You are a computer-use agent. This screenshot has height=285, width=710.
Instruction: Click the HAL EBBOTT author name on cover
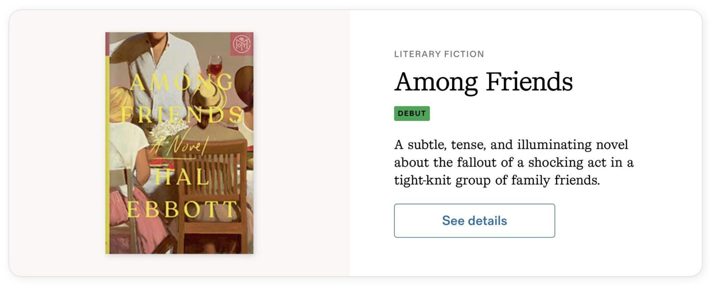(x=182, y=193)
